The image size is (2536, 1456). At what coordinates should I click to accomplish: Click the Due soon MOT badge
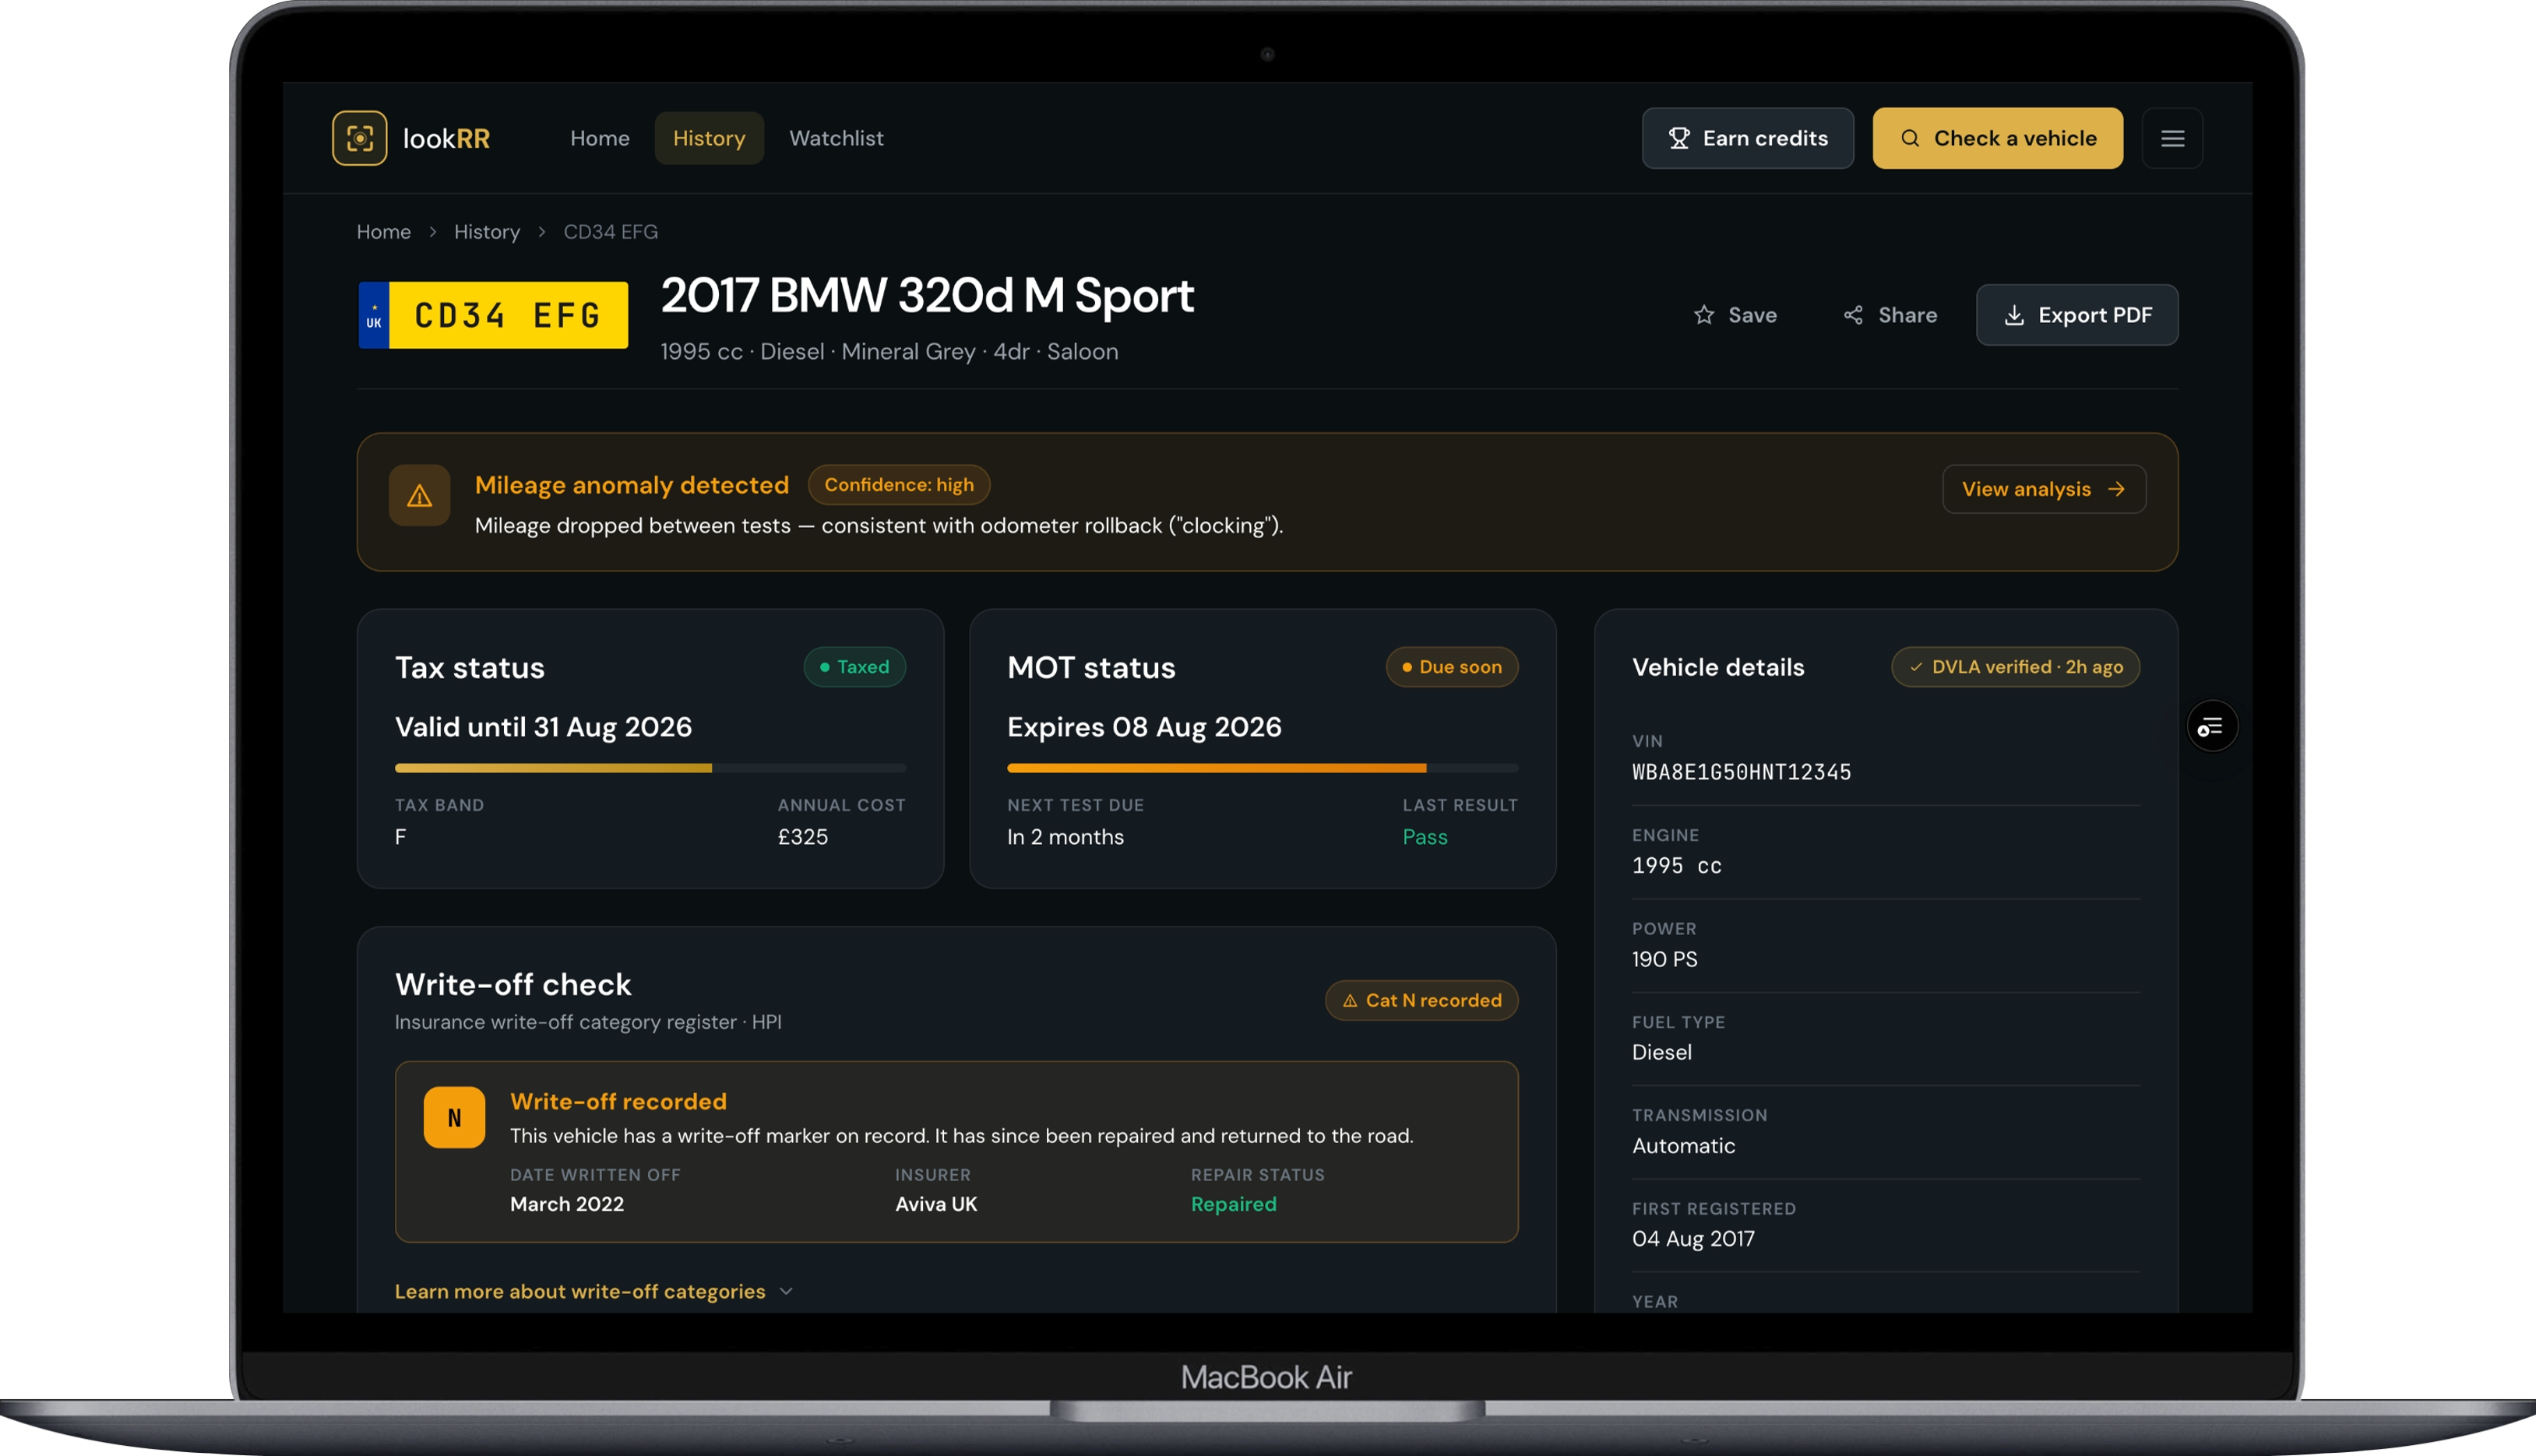coord(1451,667)
